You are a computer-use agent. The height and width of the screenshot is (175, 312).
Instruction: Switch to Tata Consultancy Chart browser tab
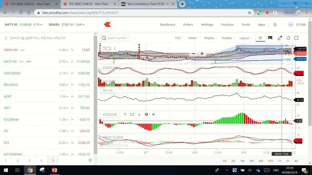(x=148, y=4)
